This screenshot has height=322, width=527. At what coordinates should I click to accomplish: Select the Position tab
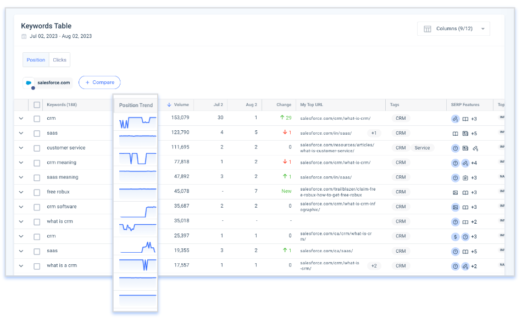[x=36, y=60]
